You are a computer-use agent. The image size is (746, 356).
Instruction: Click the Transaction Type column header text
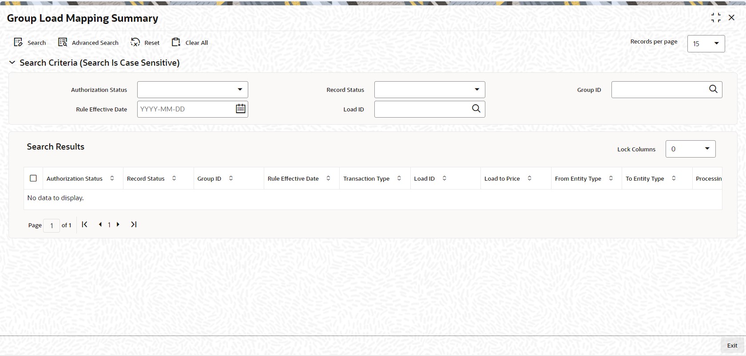[x=366, y=178]
